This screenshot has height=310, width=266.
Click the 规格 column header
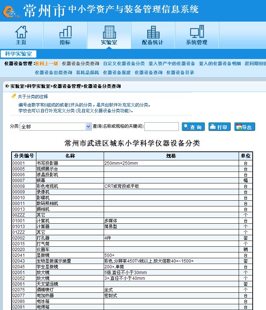click(x=171, y=156)
